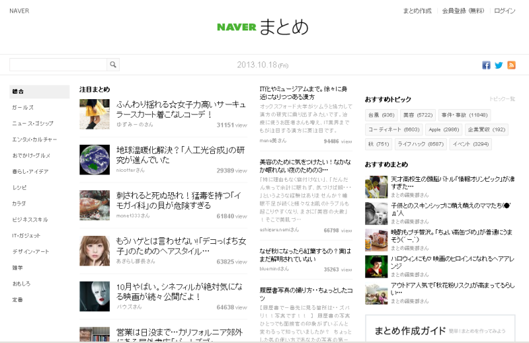529x343 pixels.
Task: Focus the search input field
Action: tap(58, 64)
